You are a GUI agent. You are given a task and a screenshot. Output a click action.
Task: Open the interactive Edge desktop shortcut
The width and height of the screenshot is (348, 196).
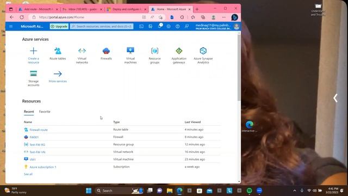tap(250, 127)
